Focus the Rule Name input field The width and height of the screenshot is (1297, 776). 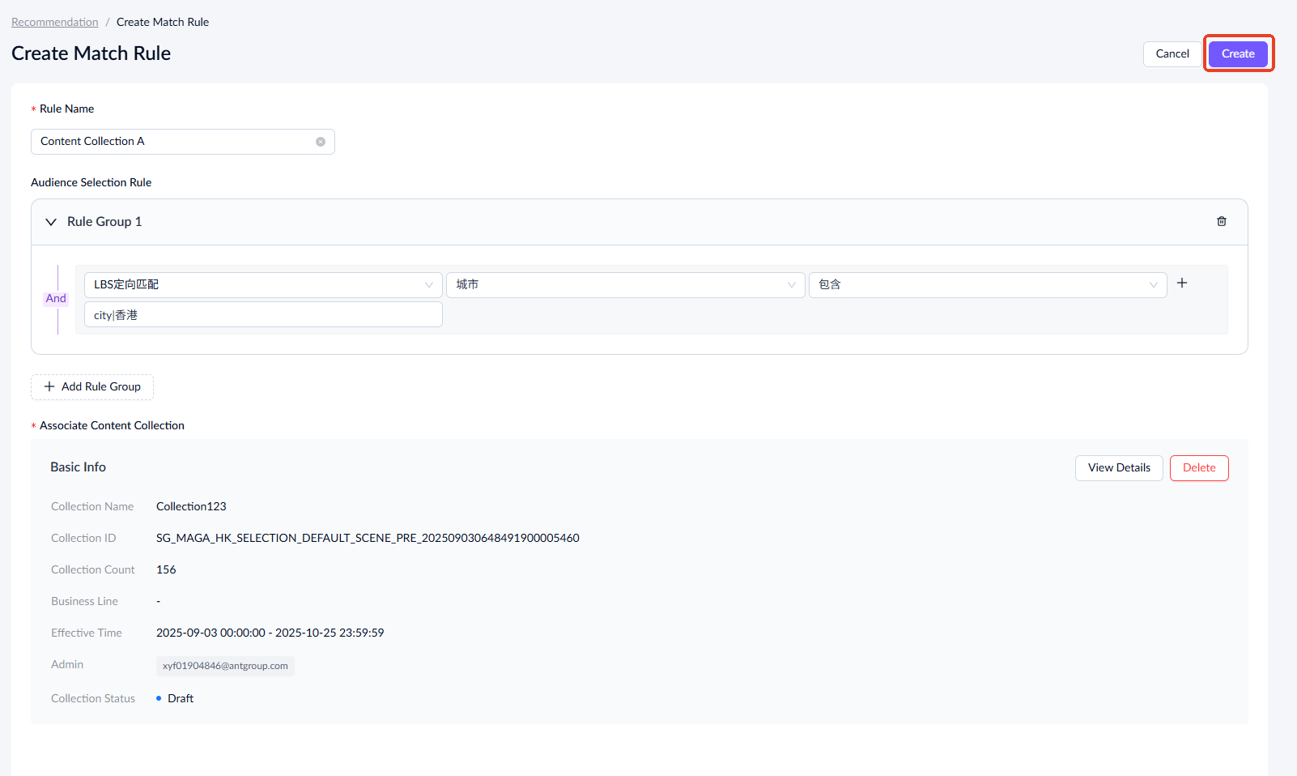pyautogui.click(x=174, y=142)
